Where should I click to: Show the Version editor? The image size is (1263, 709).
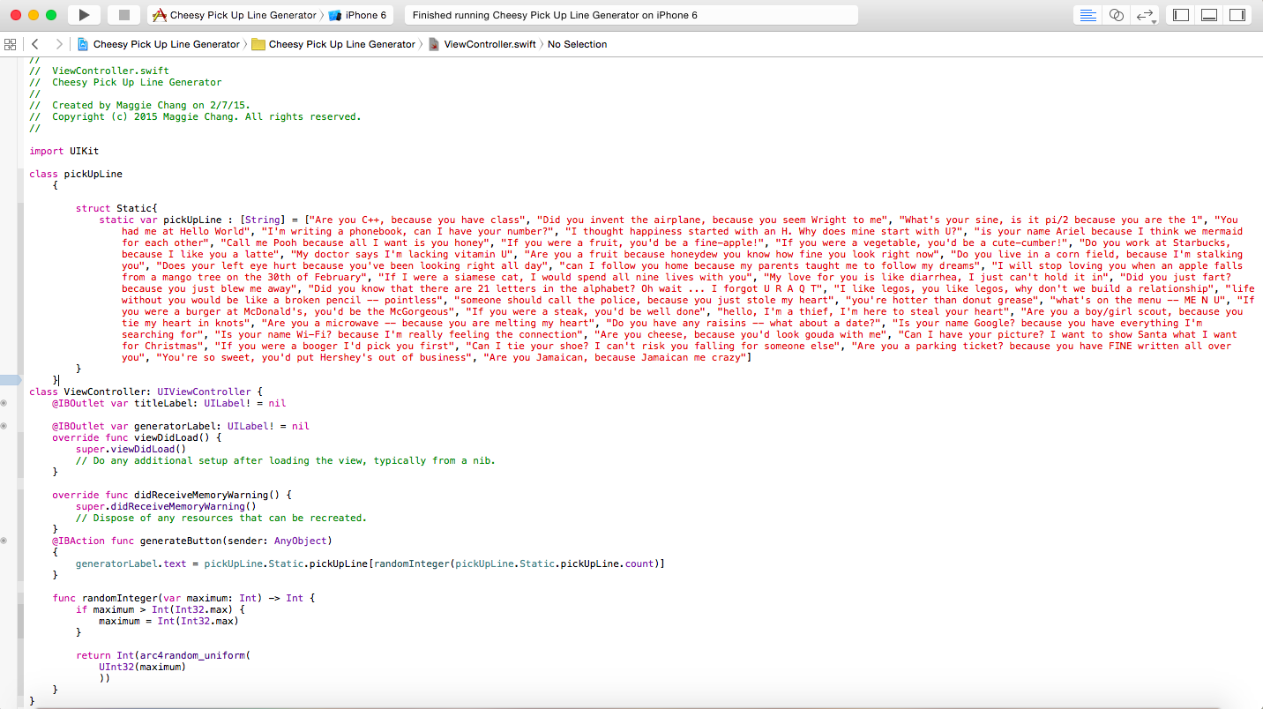pyautogui.click(x=1143, y=15)
